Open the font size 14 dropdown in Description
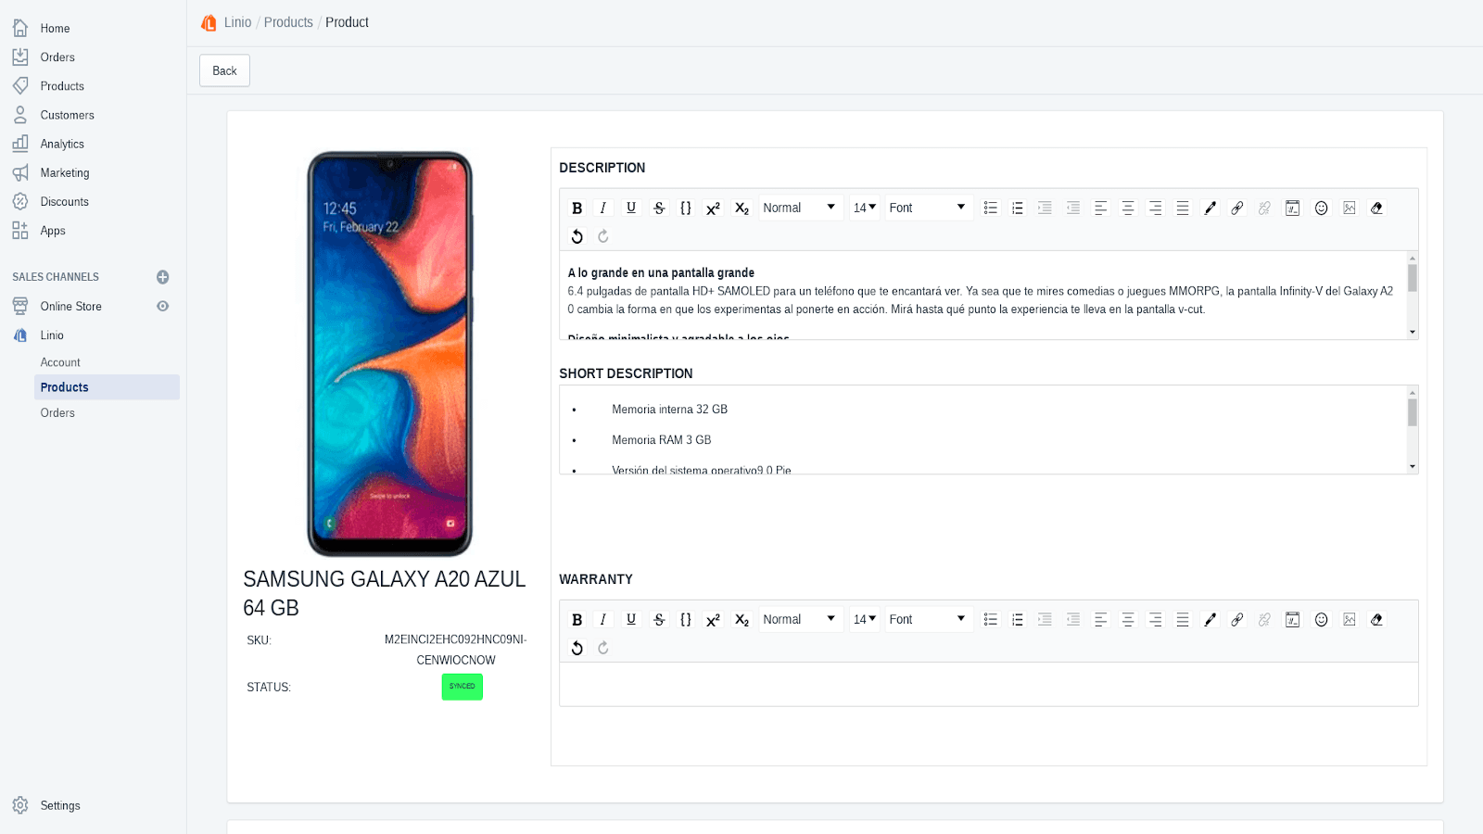This screenshot has width=1483, height=834. pyautogui.click(x=864, y=208)
